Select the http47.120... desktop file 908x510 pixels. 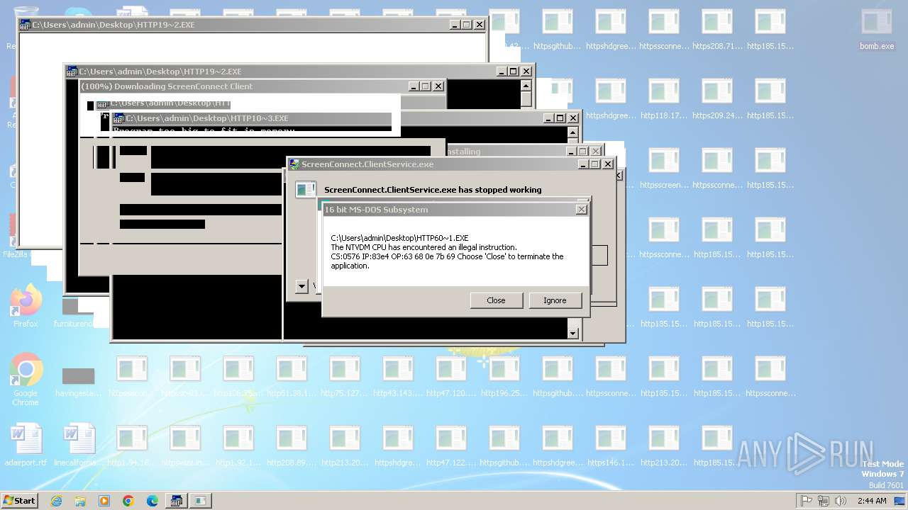(x=451, y=377)
